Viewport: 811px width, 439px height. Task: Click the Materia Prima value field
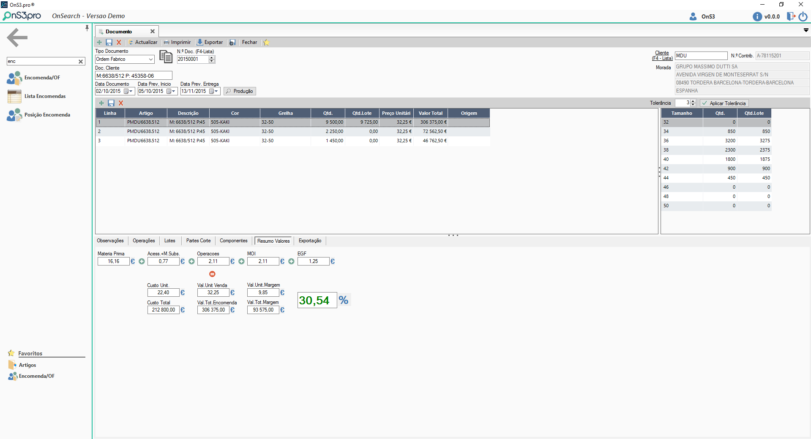[113, 262]
